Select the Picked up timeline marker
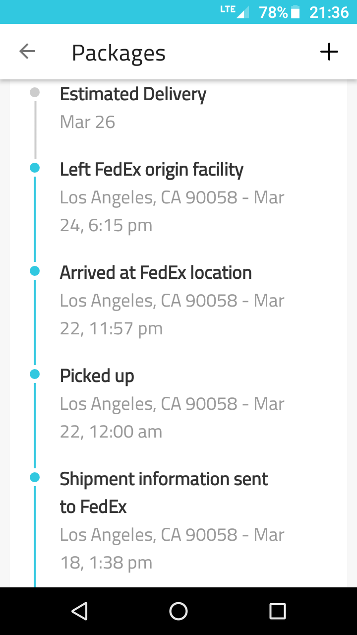The height and width of the screenshot is (635, 357). [x=35, y=374]
